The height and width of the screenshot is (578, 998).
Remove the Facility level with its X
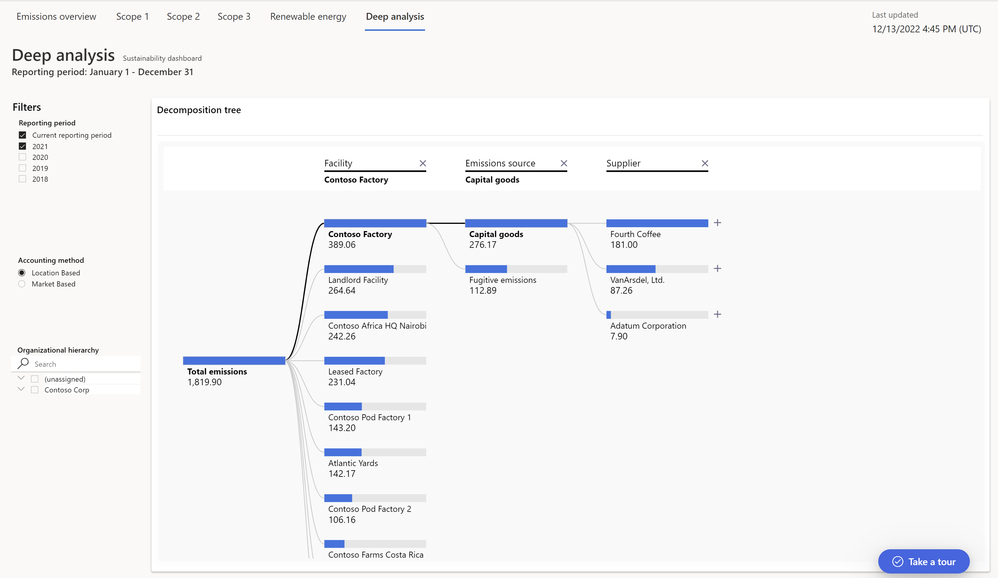coord(423,163)
